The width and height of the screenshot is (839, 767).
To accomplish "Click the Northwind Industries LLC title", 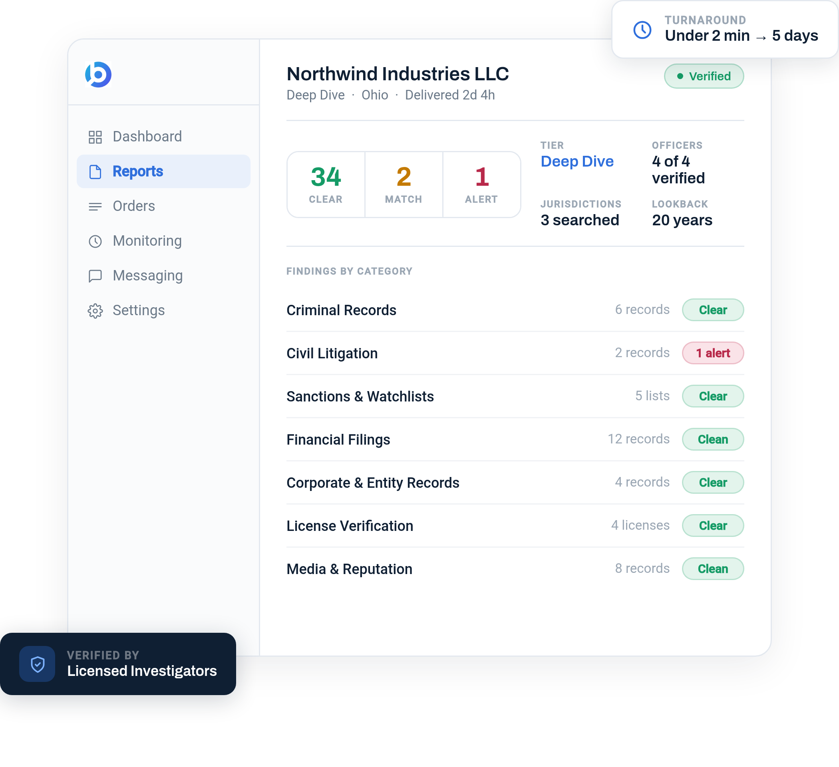I will tap(398, 74).
